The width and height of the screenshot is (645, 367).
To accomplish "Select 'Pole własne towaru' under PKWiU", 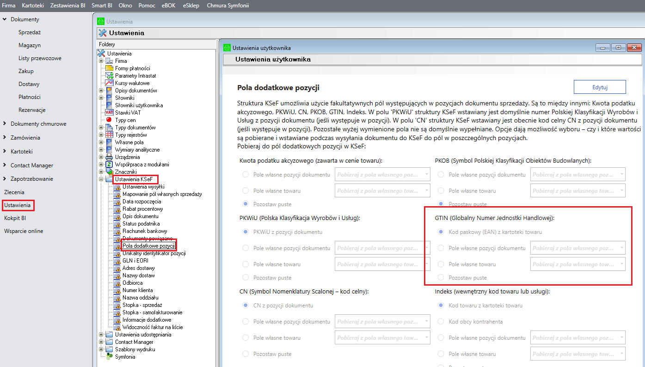I will tap(246, 264).
